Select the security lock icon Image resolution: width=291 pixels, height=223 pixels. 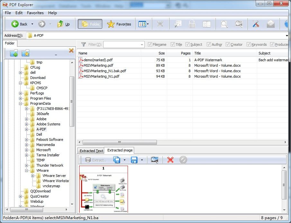(191, 24)
